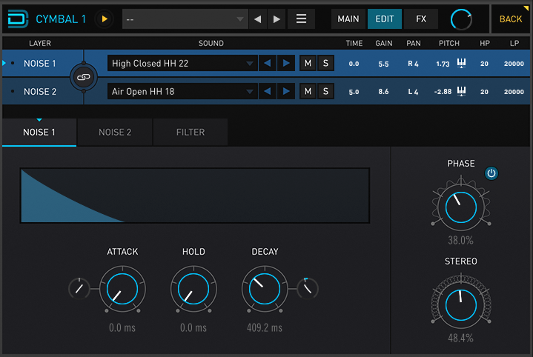Click the Decay knob

[x=264, y=289]
